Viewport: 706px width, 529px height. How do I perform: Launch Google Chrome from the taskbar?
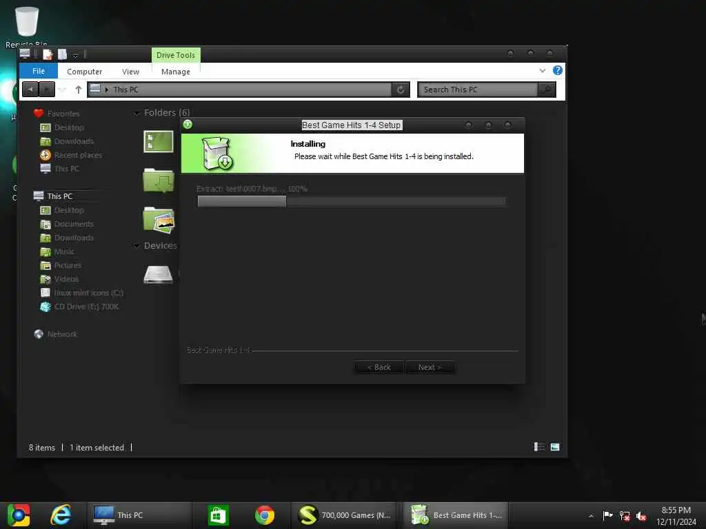(265, 515)
